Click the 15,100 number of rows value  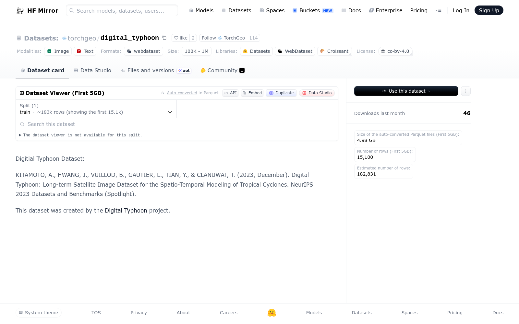(365, 157)
